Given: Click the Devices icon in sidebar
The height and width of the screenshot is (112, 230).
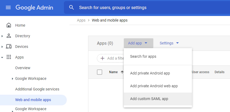Looking at the screenshot, I should tap(9, 47).
